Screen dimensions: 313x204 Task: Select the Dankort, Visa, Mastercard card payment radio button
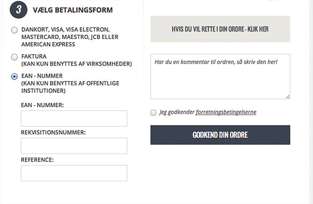[14, 30]
